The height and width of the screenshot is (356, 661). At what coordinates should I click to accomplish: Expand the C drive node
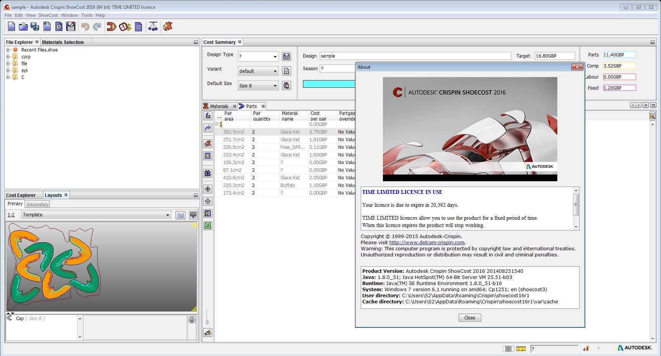pyautogui.click(x=8, y=77)
